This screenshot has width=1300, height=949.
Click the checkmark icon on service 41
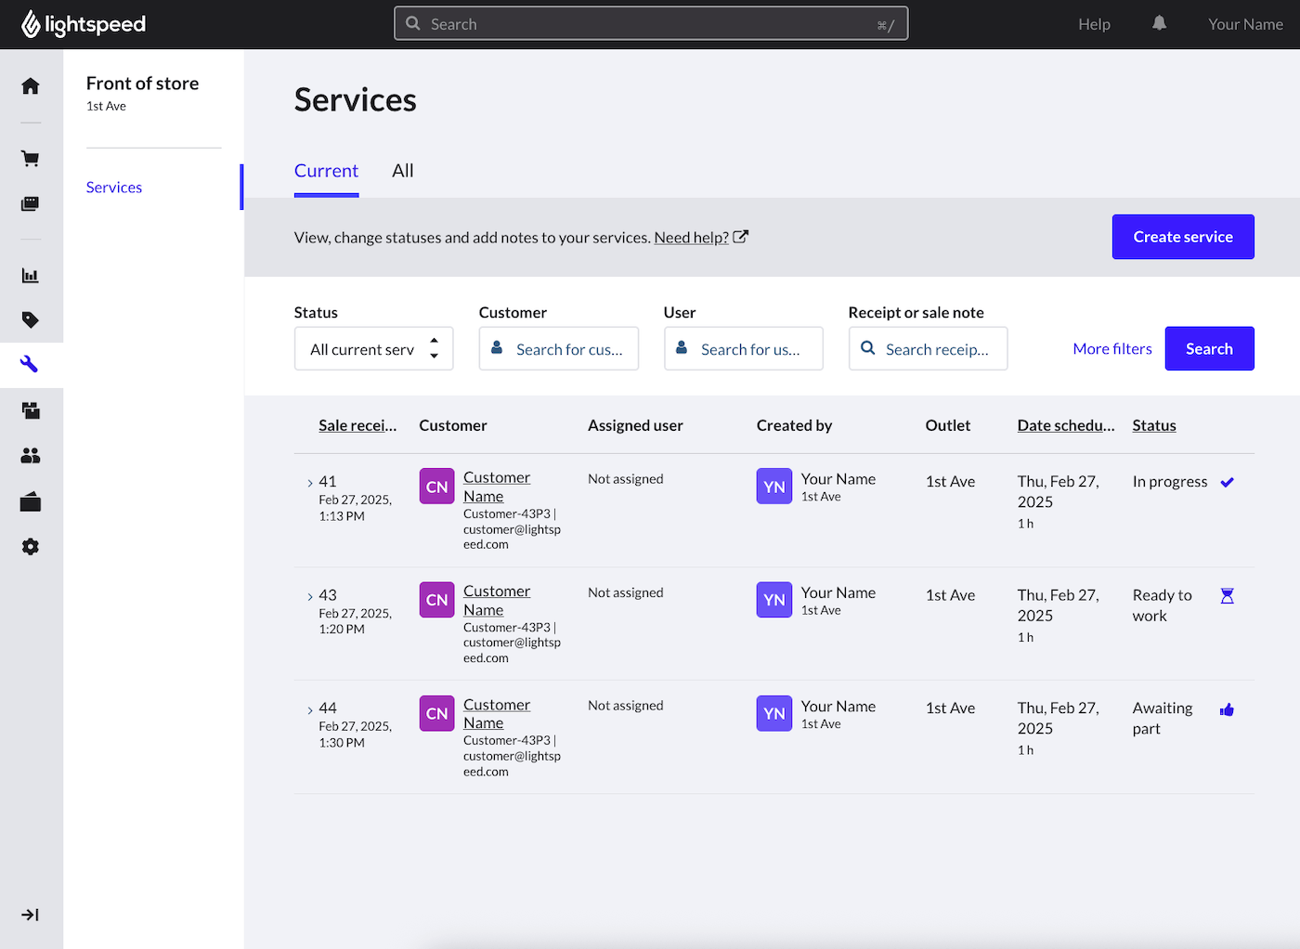[1228, 482]
